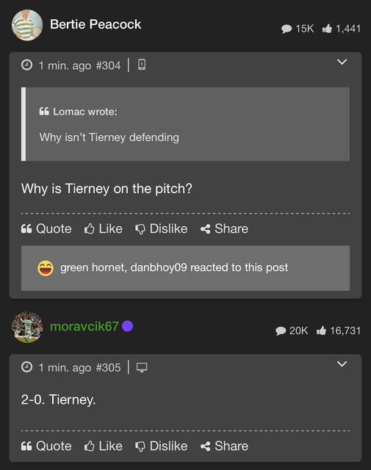
Task: Click the laughing emoji reaction icon
Action: click(46, 267)
